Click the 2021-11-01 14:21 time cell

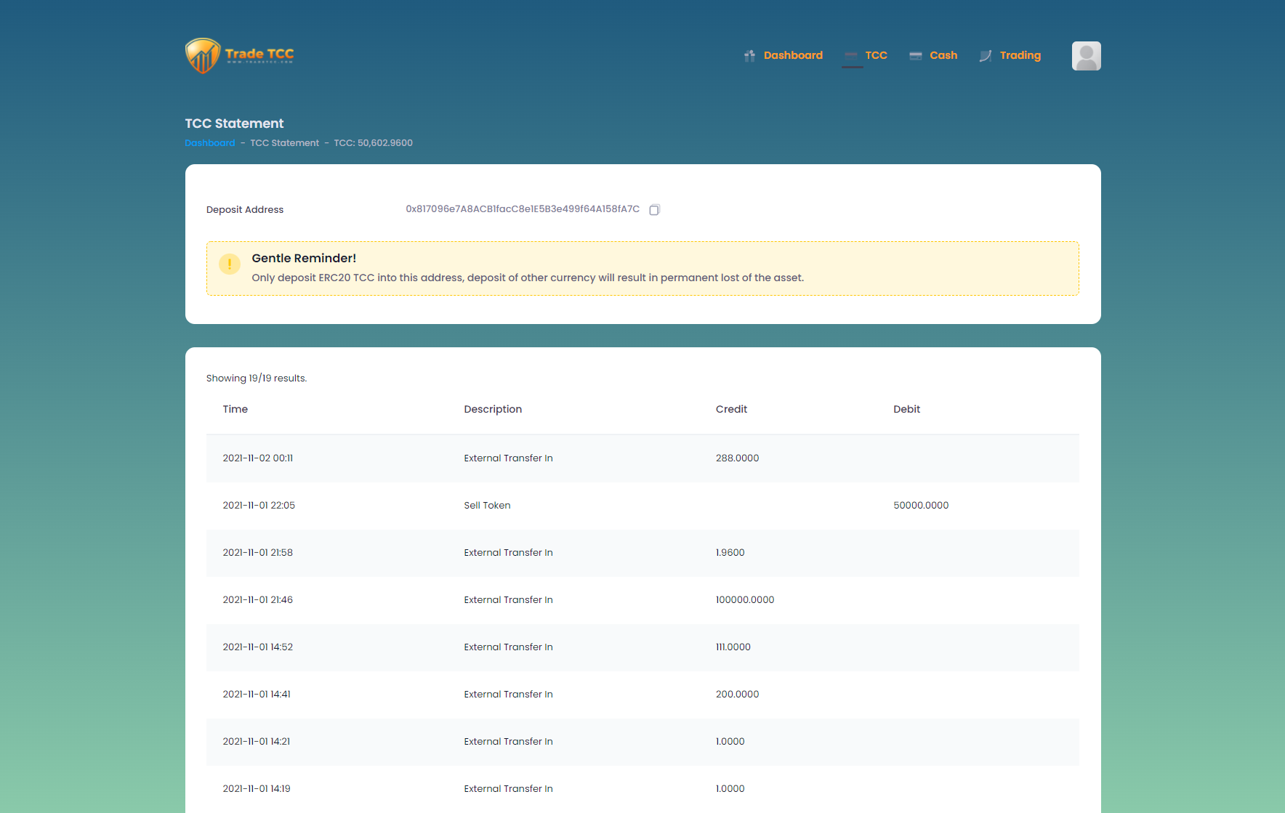tap(257, 742)
